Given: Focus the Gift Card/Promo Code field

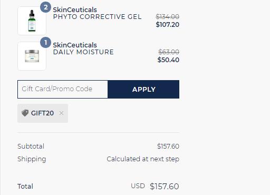Looking at the screenshot, I should tap(63, 89).
